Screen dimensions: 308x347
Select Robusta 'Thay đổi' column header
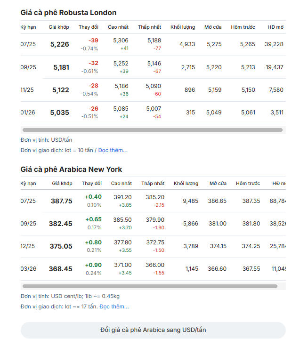(89, 27)
